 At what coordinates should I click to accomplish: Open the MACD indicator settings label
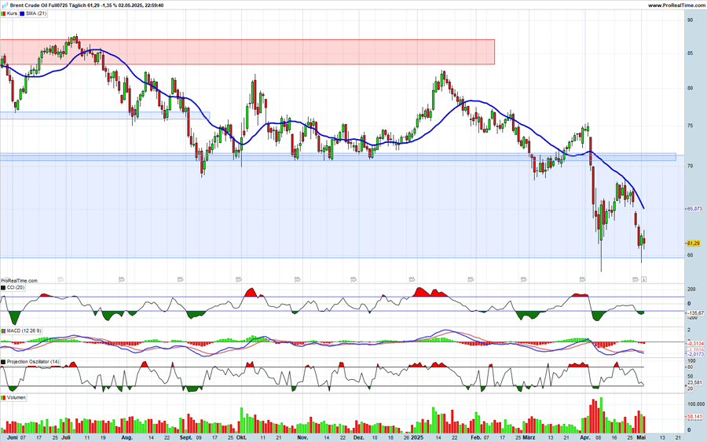tap(24, 331)
